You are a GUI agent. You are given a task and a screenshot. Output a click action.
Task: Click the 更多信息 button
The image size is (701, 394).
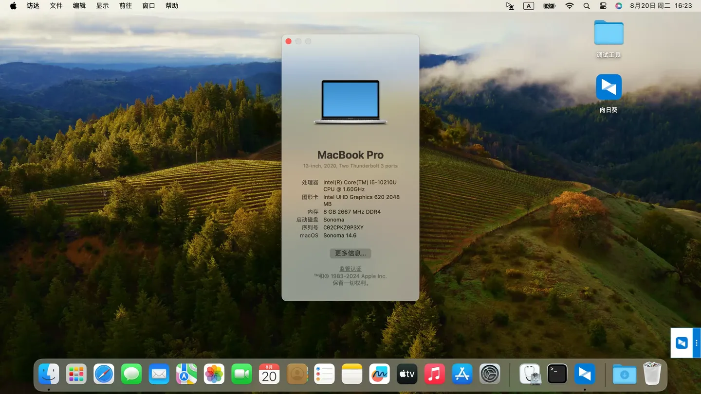point(350,253)
